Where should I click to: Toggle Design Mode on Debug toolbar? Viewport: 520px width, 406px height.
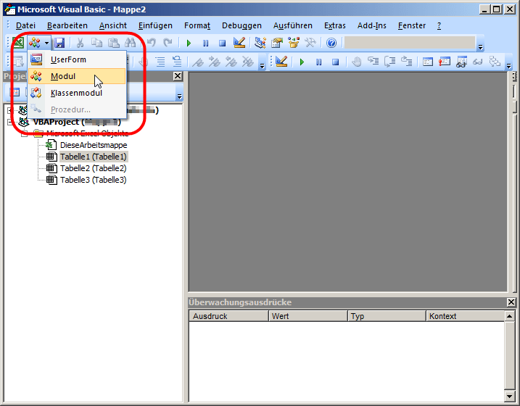point(281,62)
